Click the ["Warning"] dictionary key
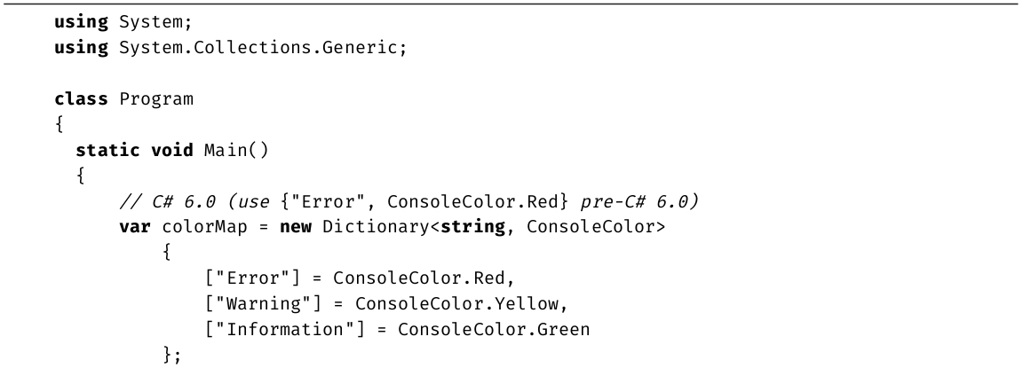This screenshot has width=1023, height=368. click(x=264, y=304)
